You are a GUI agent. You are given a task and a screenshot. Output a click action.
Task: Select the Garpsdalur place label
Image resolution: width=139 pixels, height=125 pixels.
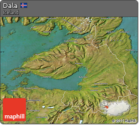(x=78, y=32)
